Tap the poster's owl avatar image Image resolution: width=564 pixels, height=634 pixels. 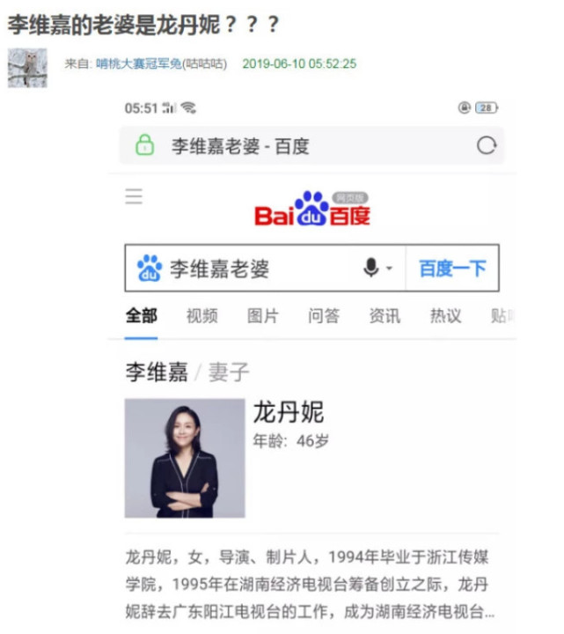pyautogui.click(x=27, y=68)
